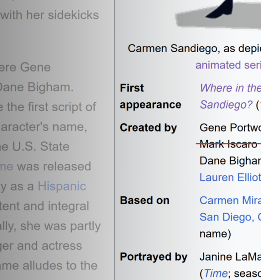Open the Hispanic link in the article
The width and height of the screenshot is (261, 280).
(62, 186)
